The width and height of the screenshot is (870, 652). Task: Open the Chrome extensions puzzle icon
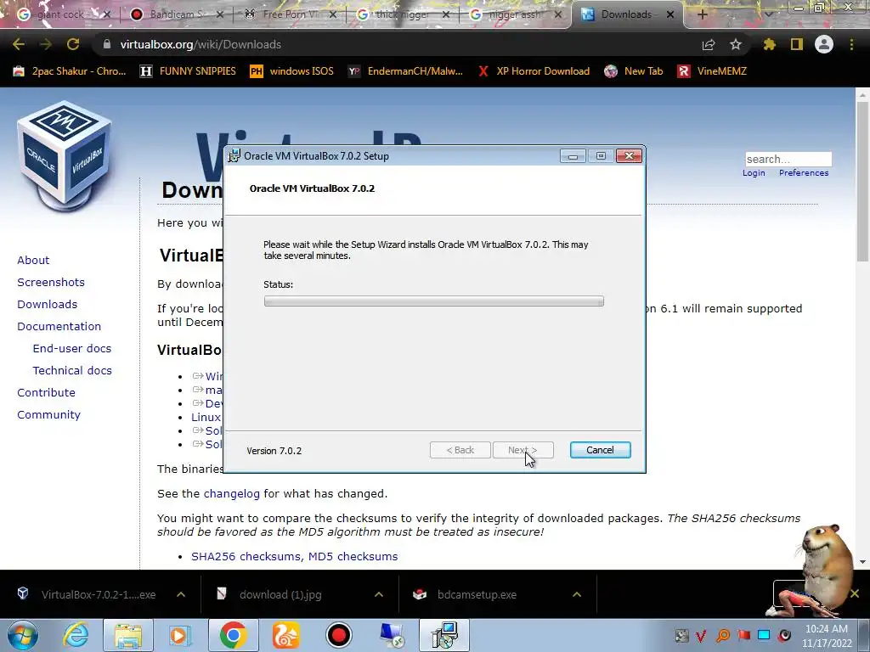tap(769, 44)
